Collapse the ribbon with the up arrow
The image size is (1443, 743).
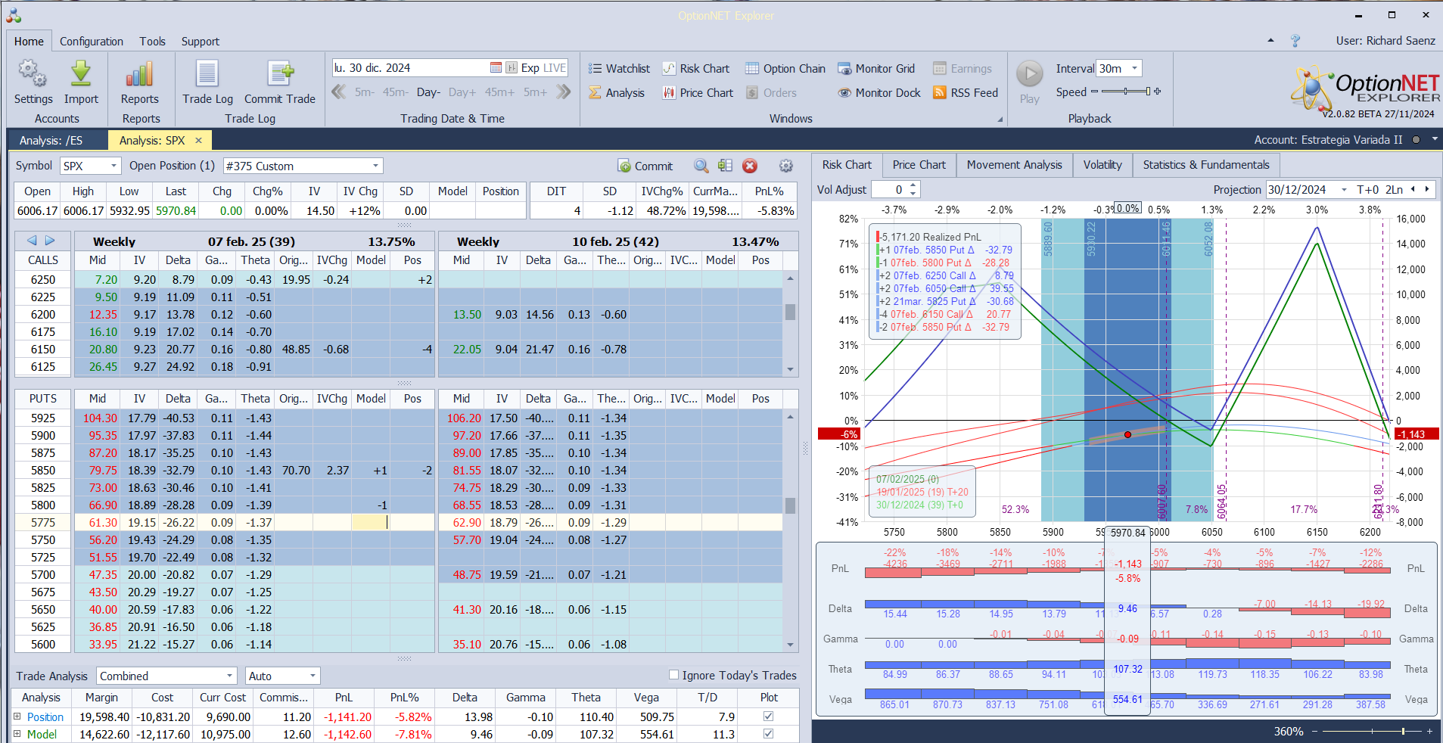click(1270, 41)
